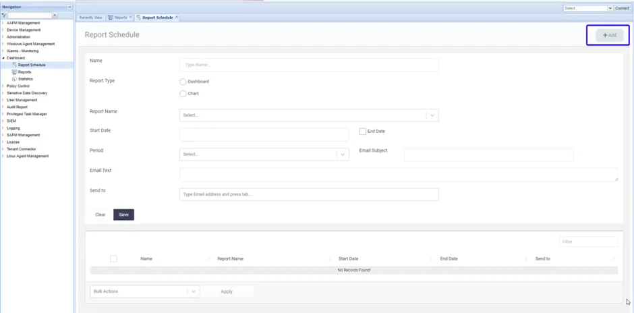Select Alarms - Monitoring in navigation
This screenshot has width=634, height=313.
tap(23, 51)
